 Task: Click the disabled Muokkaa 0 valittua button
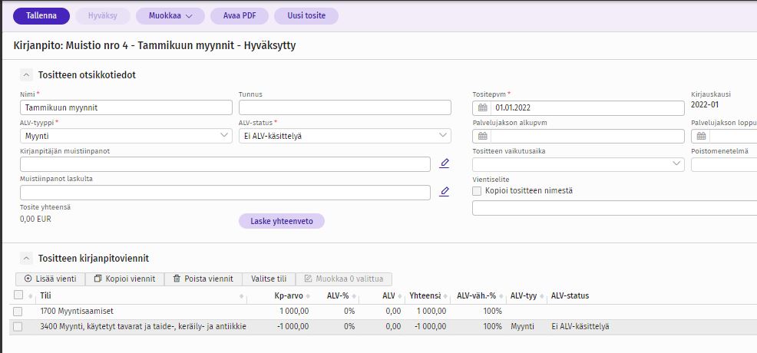(x=344, y=279)
